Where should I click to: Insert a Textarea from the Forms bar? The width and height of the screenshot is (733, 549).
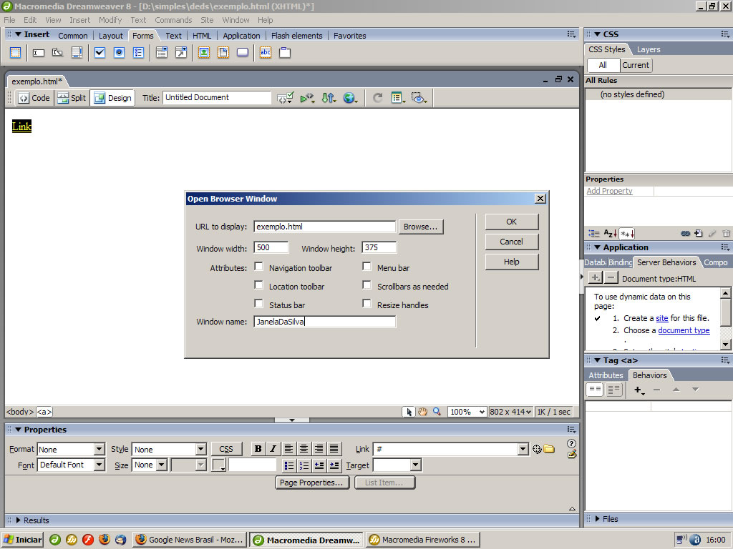[x=77, y=53]
